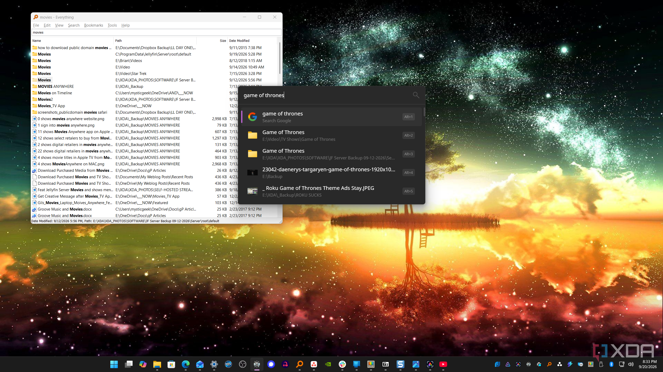This screenshot has width=663, height=372.
Task: Launch Microsoft Edge from taskbar
Action: coord(185,364)
